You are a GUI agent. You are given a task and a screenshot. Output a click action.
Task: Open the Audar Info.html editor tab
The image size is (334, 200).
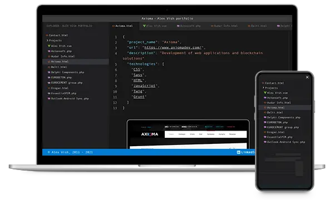coord(224,26)
